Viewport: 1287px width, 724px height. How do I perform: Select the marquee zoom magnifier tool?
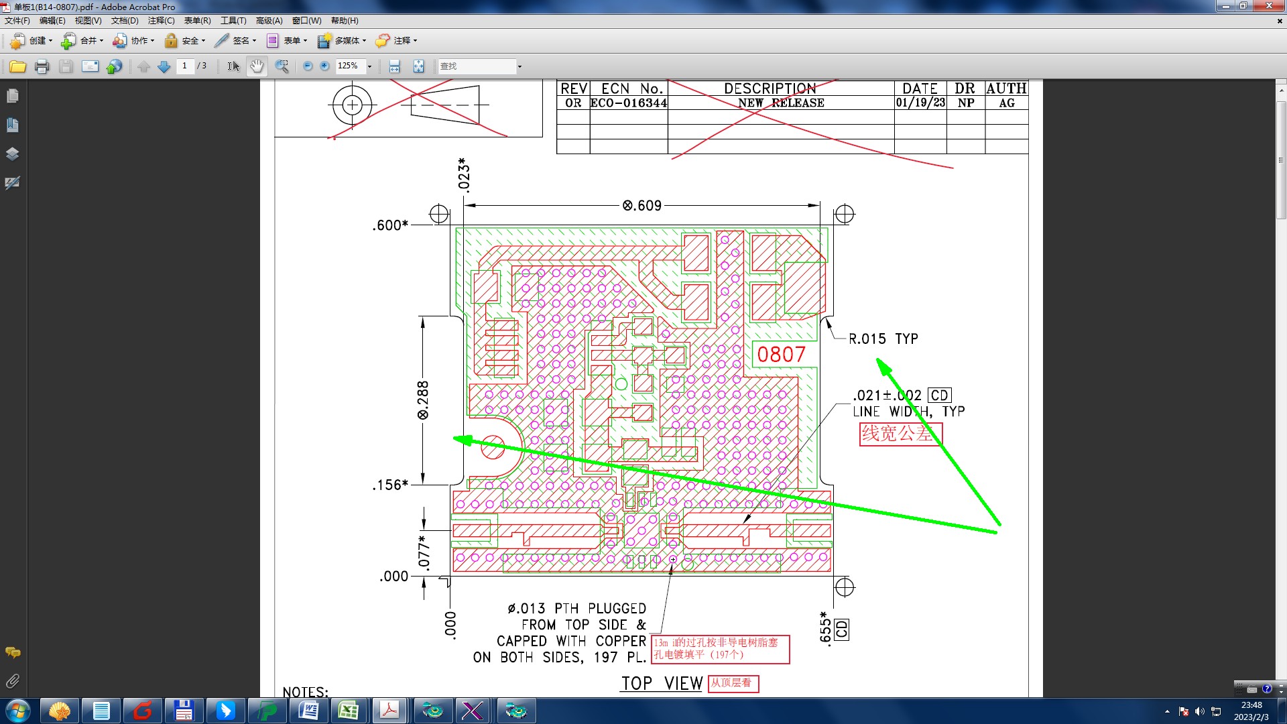click(x=282, y=66)
